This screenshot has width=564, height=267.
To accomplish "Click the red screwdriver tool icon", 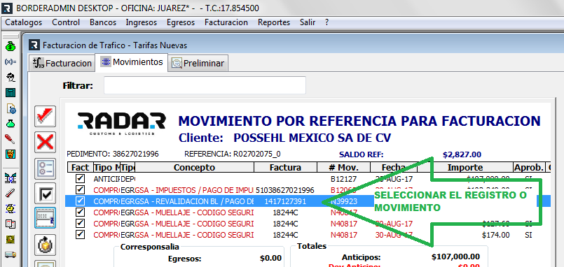I will (11, 139).
